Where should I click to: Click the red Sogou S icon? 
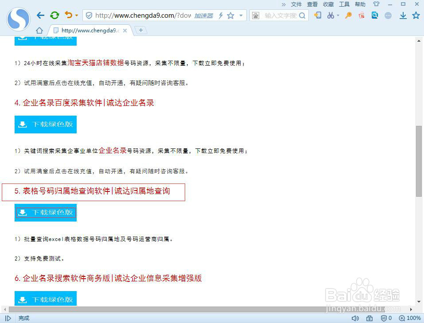(x=362, y=16)
